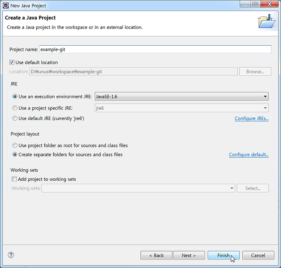Click the "JRE" group label

click(14, 84)
